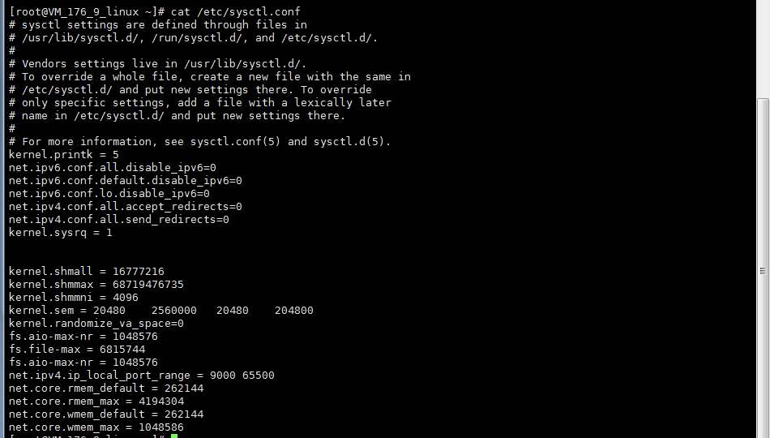The image size is (770, 438).
Task: Click the kernel.sem values line
Action: (x=160, y=311)
